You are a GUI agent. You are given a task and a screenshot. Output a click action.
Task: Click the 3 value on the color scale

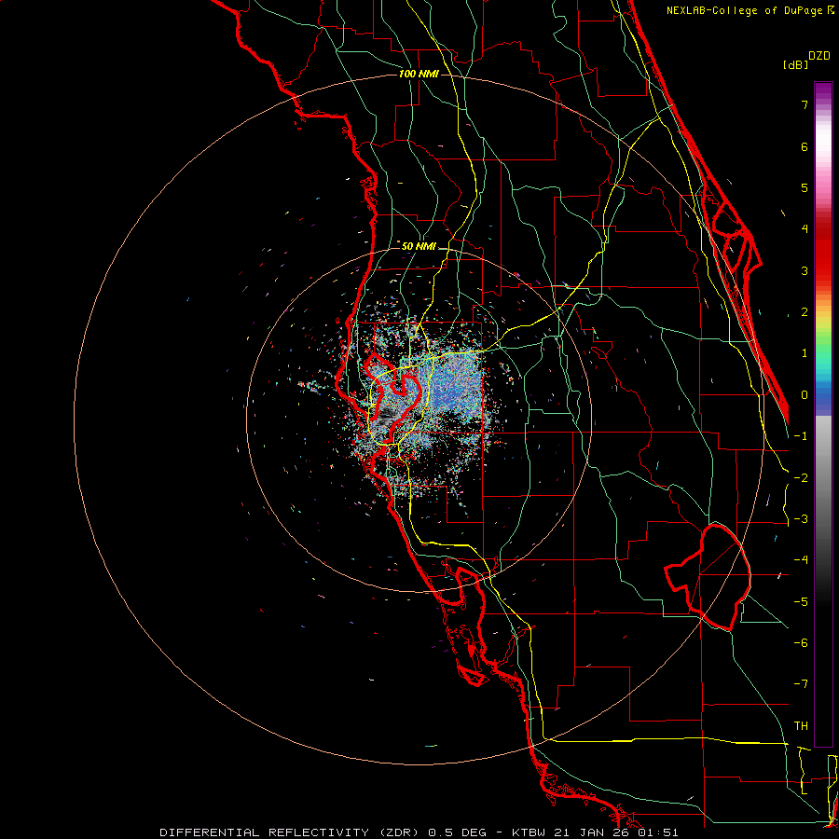click(805, 270)
